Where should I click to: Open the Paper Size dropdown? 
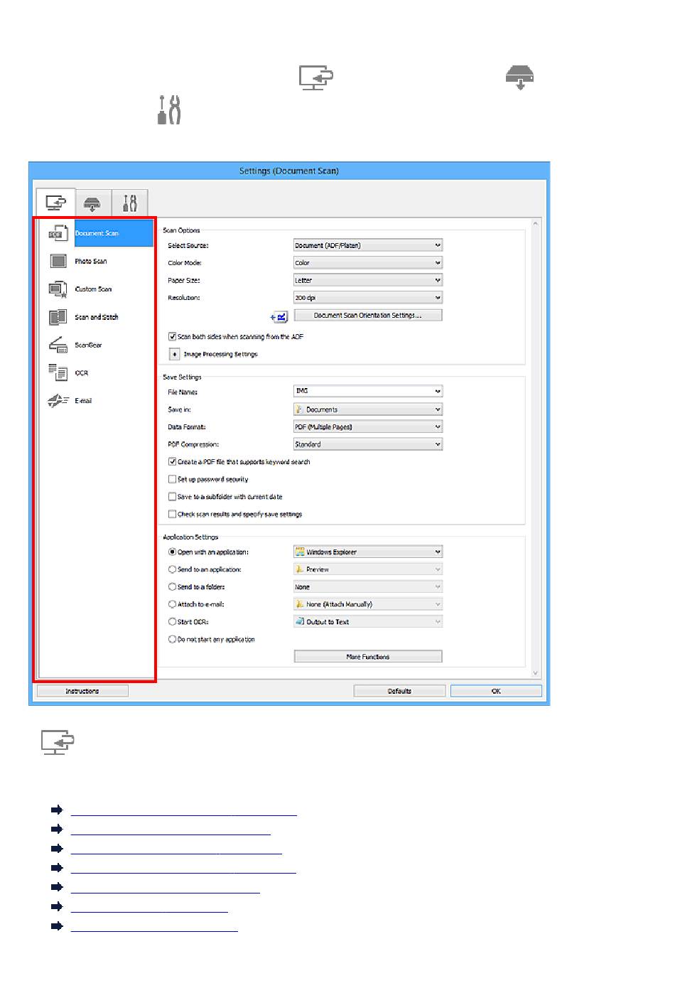pyautogui.click(x=368, y=280)
